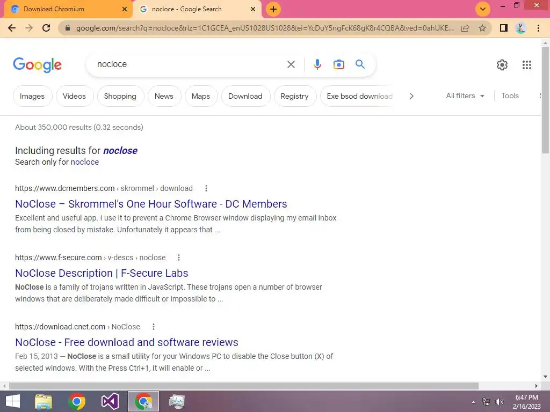This screenshot has width=550, height=412.
Task: Click the About 350,000 results text
Action: tap(79, 127)
